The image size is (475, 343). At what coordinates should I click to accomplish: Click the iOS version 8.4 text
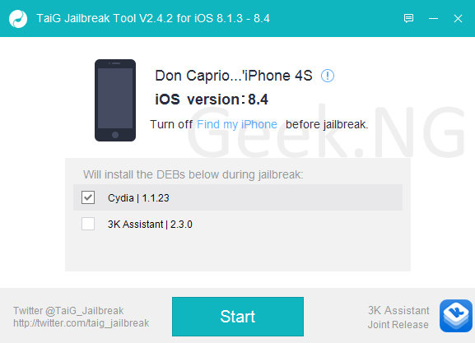(212, 100)
